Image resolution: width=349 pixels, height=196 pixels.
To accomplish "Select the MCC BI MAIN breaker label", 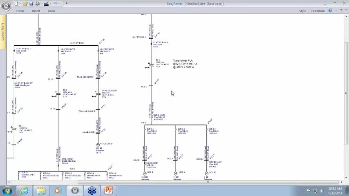I will 215,164.
